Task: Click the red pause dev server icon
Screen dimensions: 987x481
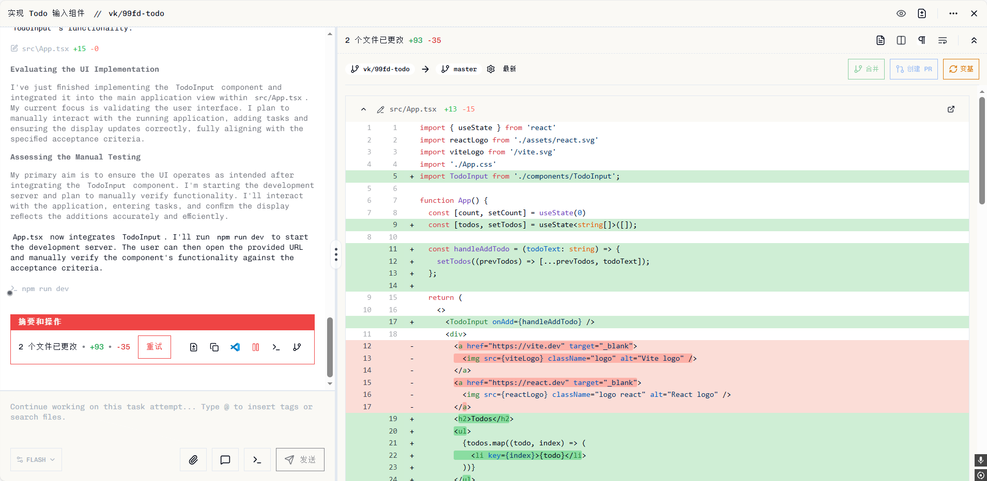Action: 256,347
